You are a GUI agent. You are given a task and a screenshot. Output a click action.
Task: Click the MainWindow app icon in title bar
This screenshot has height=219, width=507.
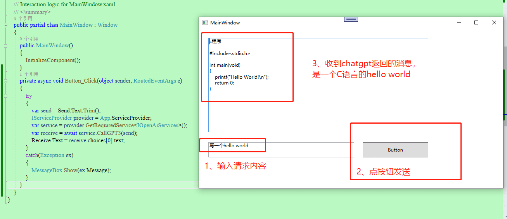(x=205, y=22)
